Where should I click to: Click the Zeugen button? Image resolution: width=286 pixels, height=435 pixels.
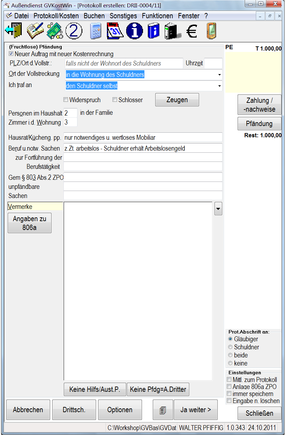177,100
